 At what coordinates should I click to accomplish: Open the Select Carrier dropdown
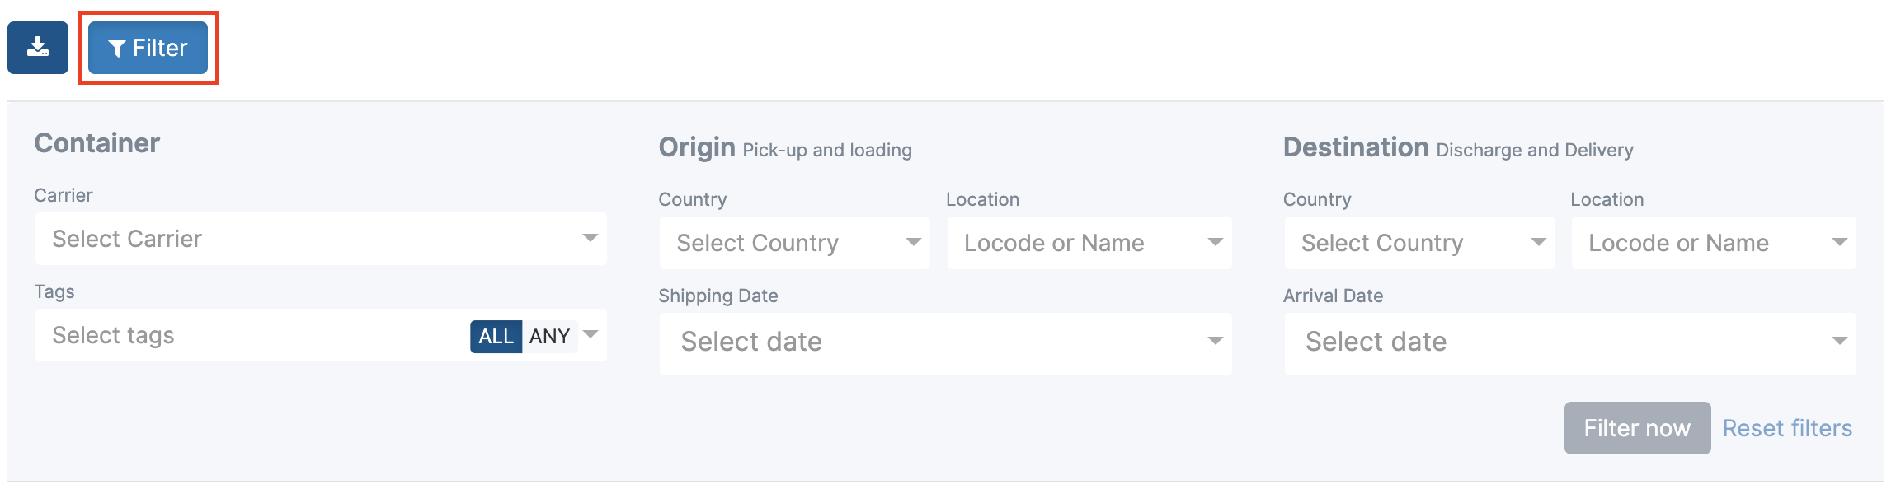[321, 239]
